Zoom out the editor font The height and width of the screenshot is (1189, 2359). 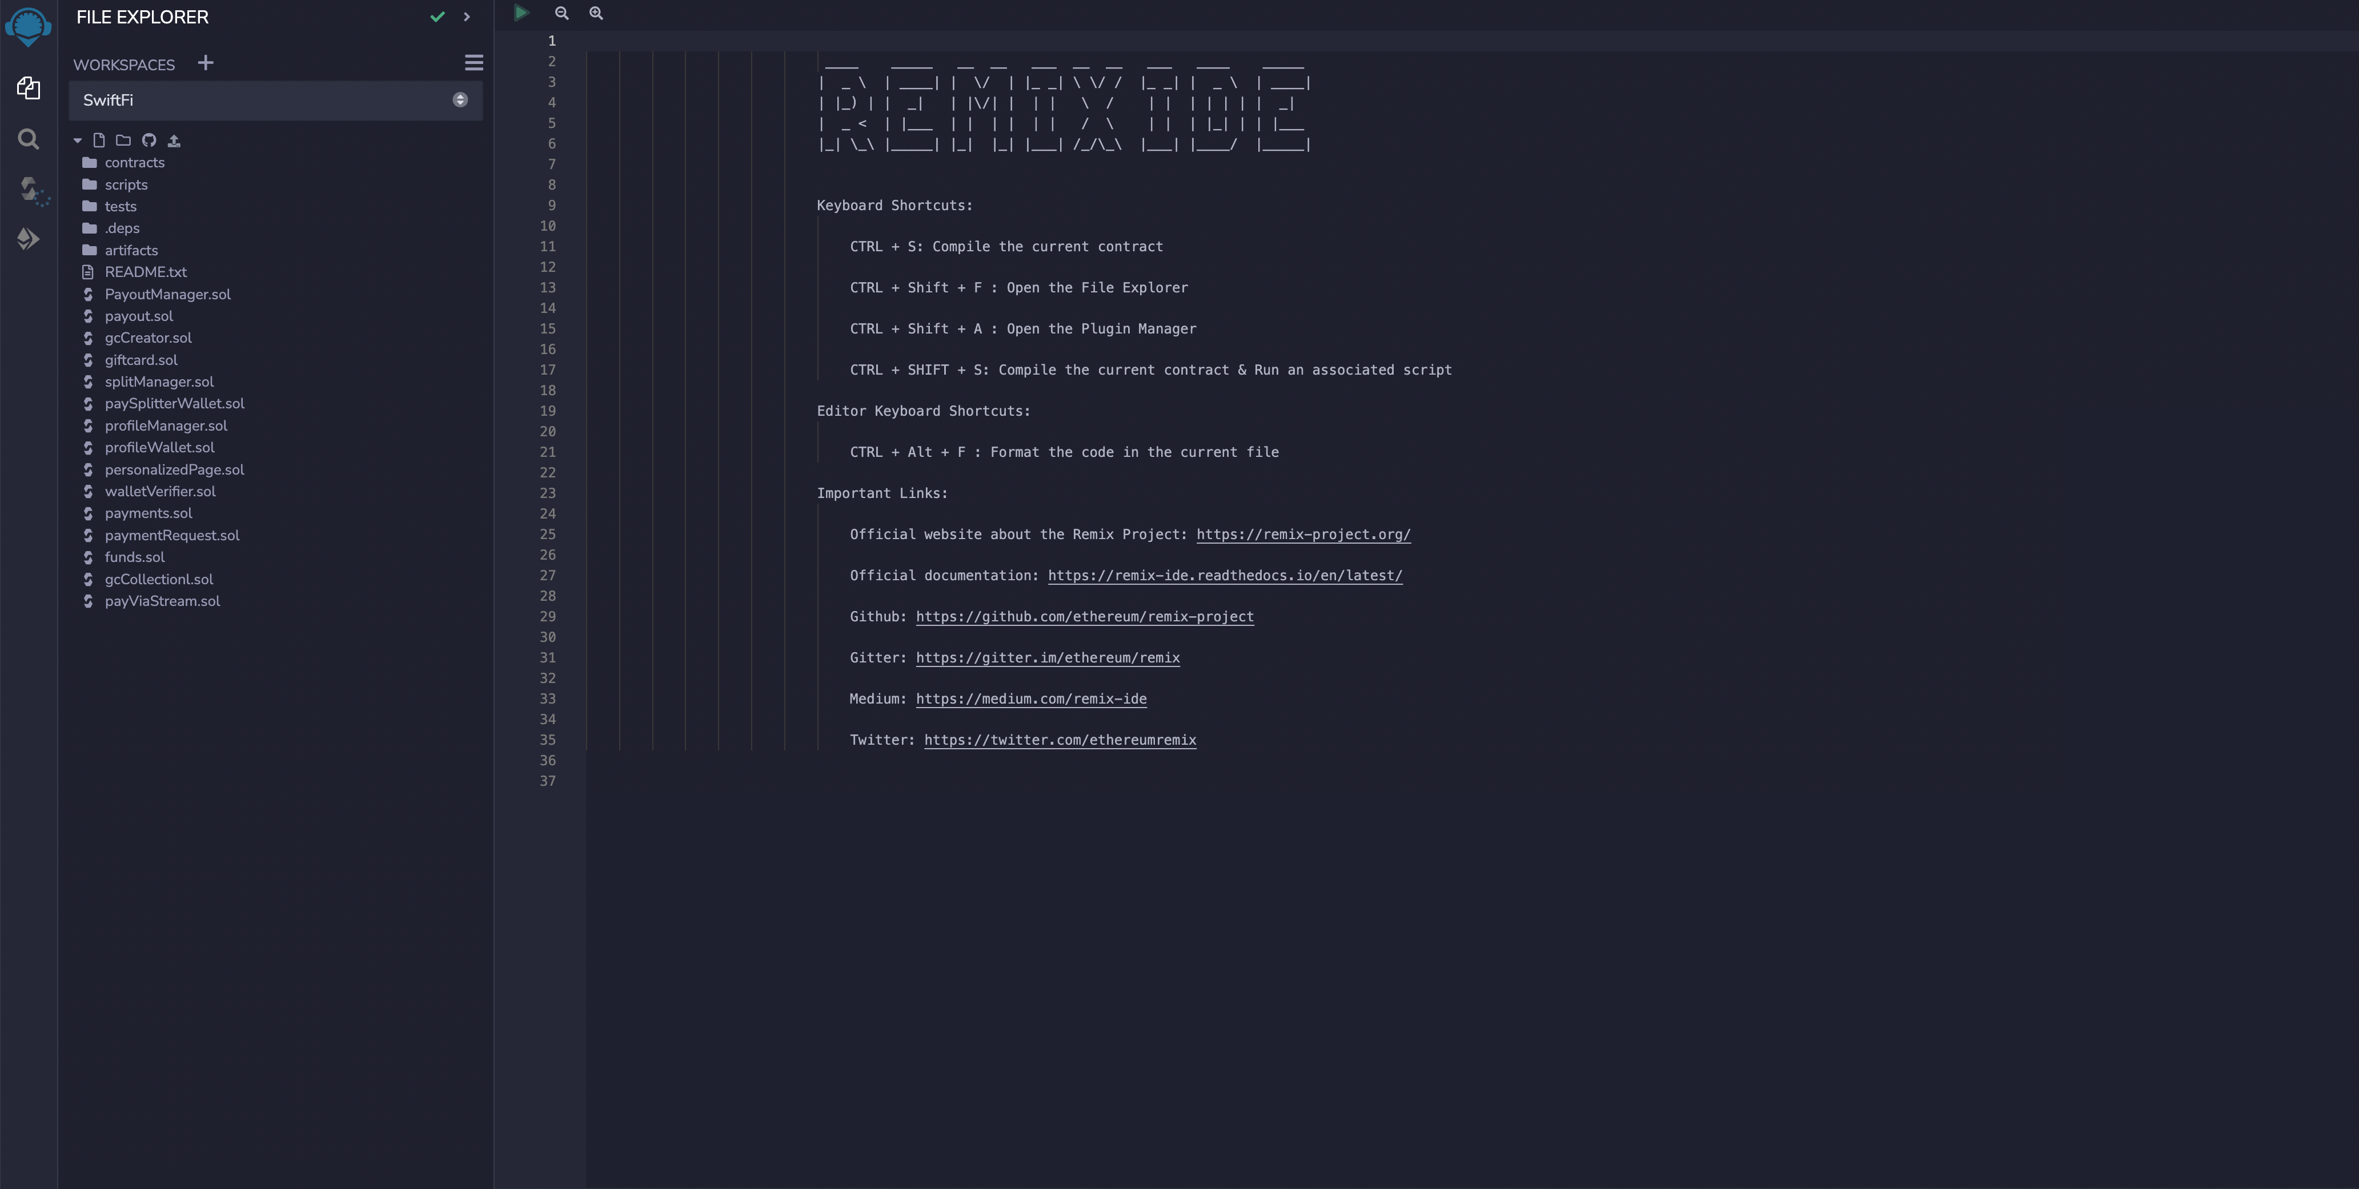pyautogui.click(x=561, y=13)
